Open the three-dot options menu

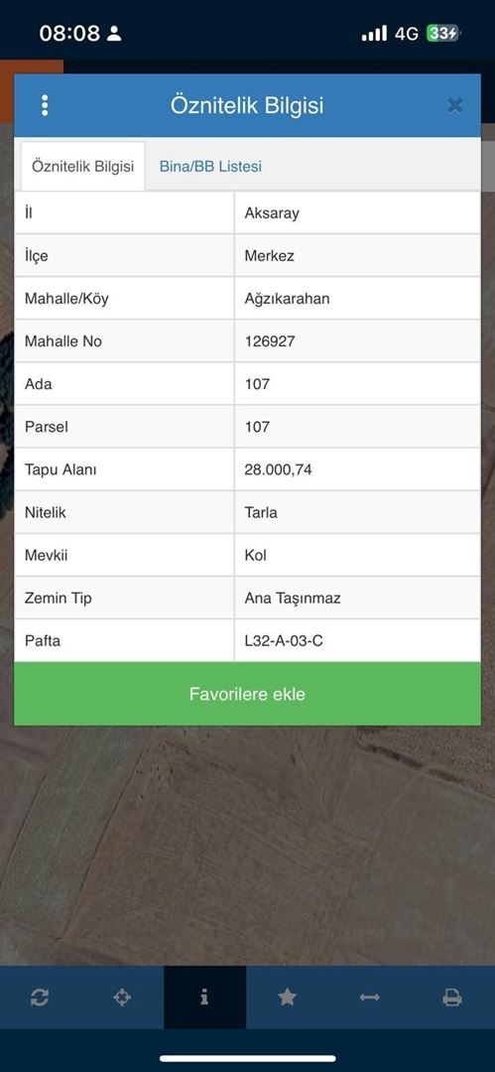coord(45,105)
